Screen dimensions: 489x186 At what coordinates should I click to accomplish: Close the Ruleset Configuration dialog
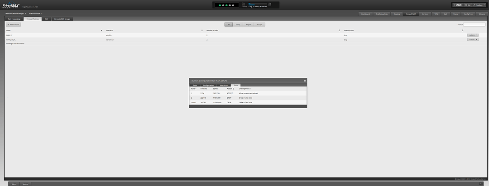[x=305, y=81]
